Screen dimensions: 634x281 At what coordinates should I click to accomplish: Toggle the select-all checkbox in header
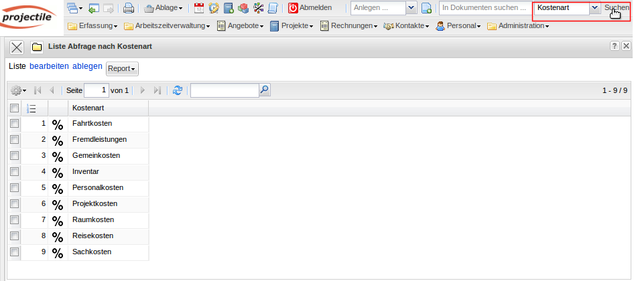(14, 108)
